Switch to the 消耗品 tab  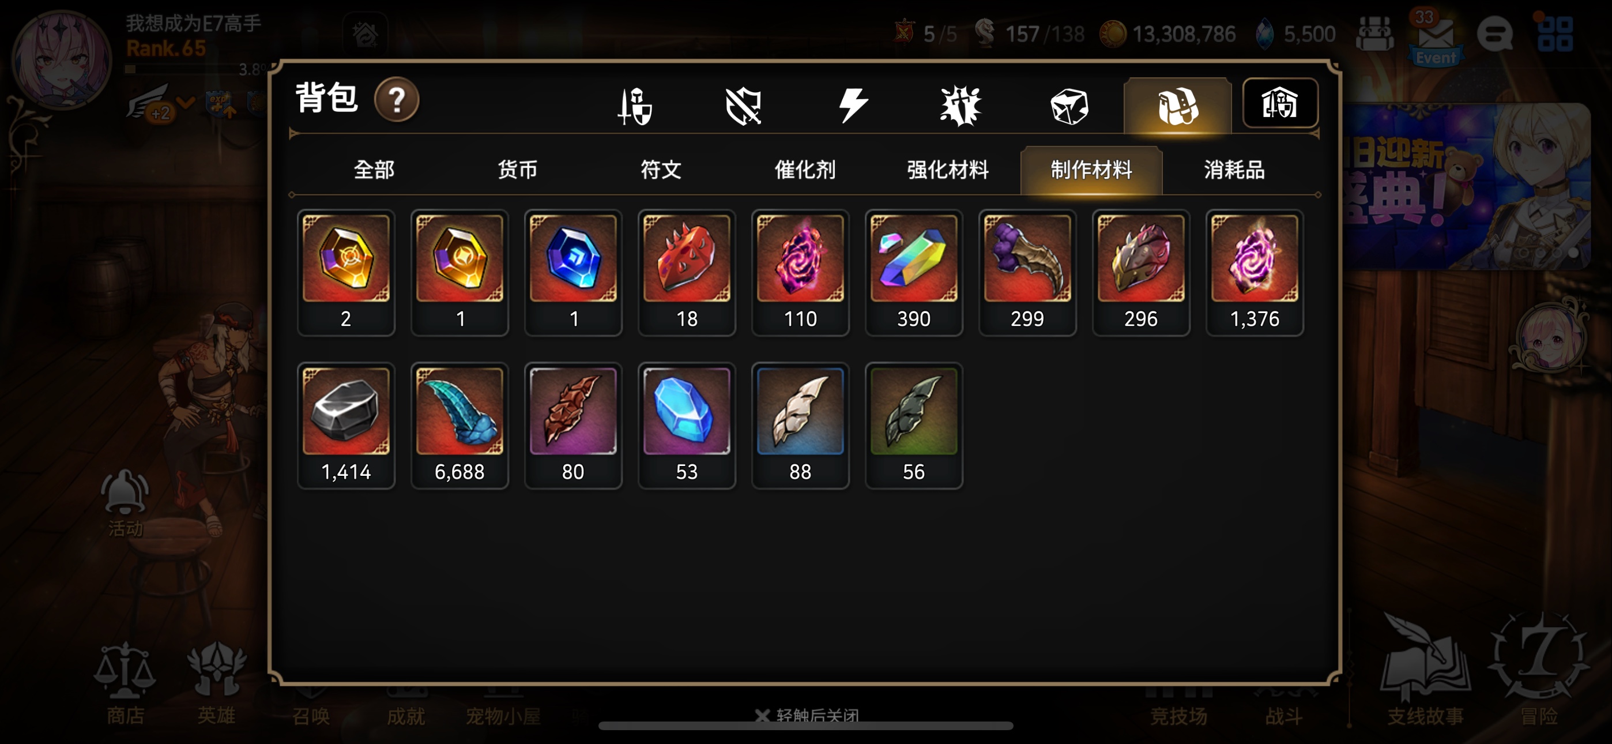point(1234,170)
